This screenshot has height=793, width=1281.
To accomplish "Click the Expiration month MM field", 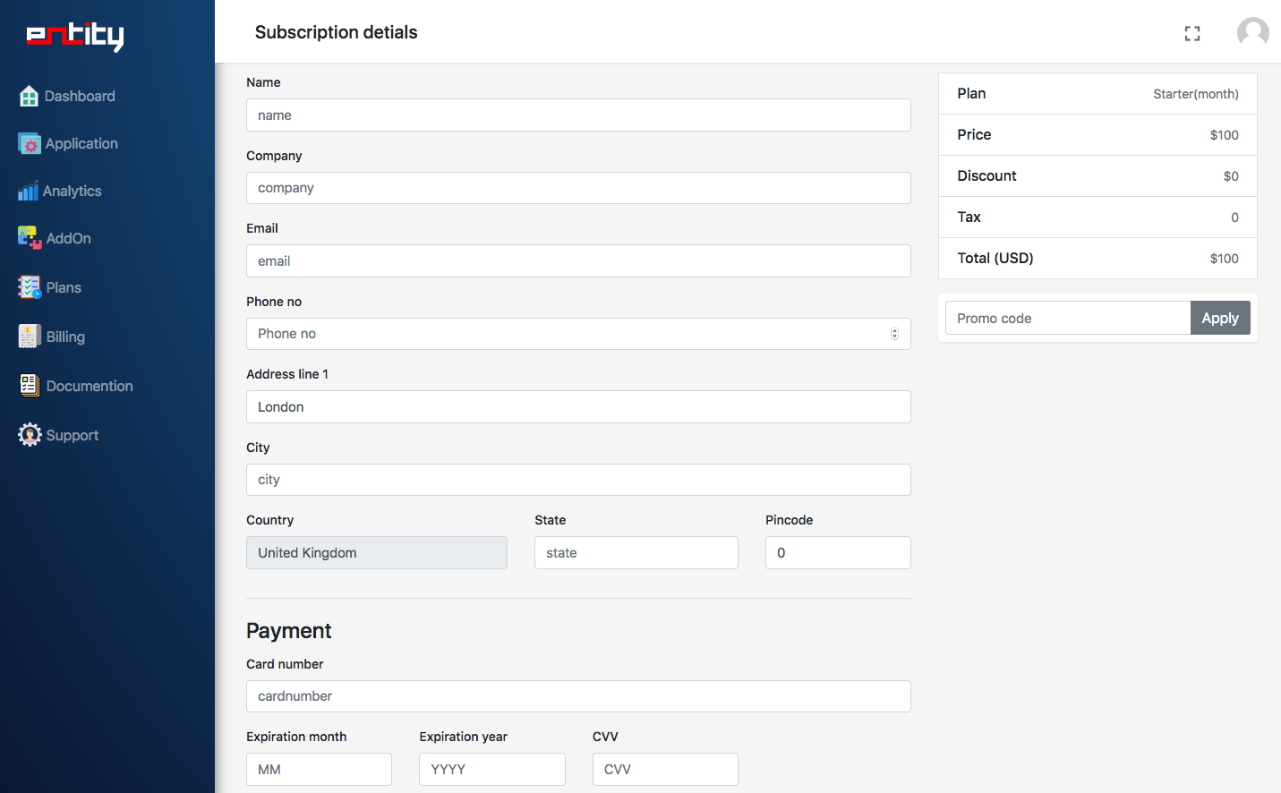I will 319,770.
